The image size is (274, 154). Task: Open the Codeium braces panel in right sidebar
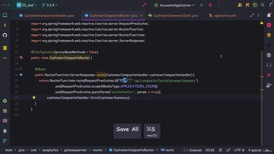coord(269,65)
